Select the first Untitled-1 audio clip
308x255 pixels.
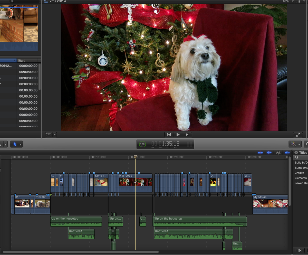coord(81,234)
